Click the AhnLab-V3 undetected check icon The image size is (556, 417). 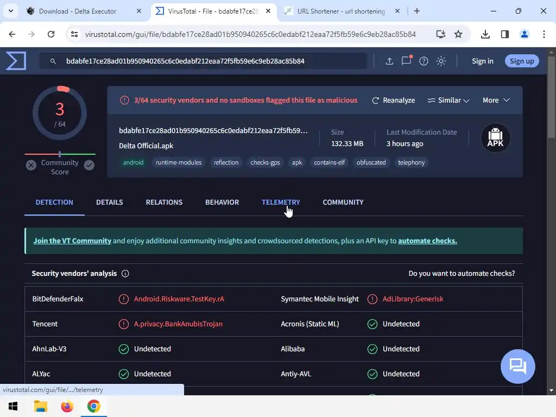pos(123,349)
